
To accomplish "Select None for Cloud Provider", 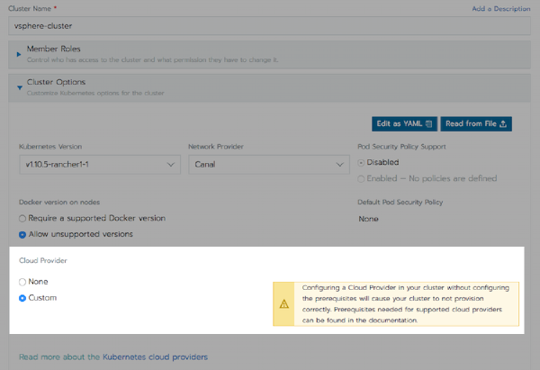I will 22,282.
